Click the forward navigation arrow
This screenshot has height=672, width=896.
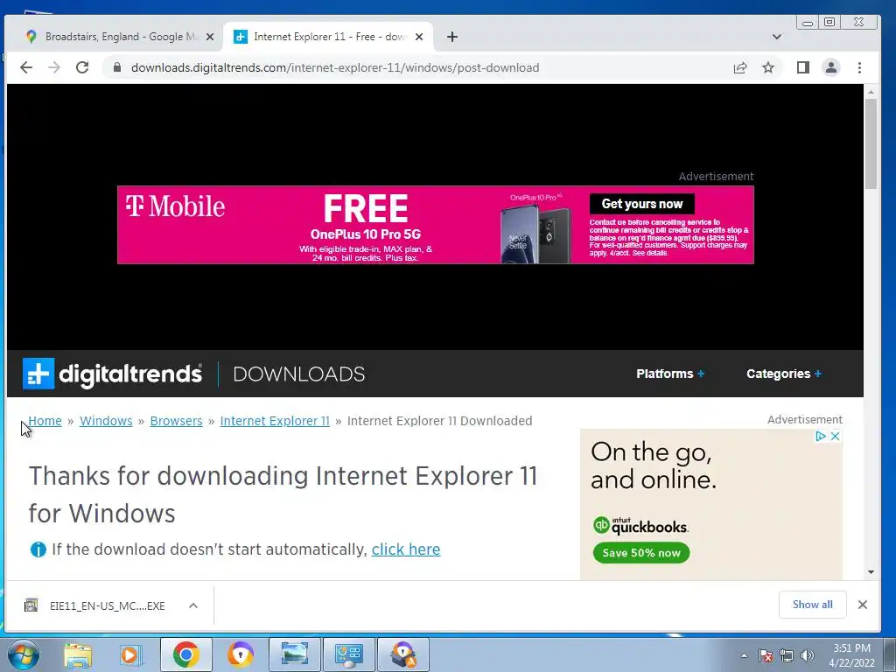[x=54, y=67]
